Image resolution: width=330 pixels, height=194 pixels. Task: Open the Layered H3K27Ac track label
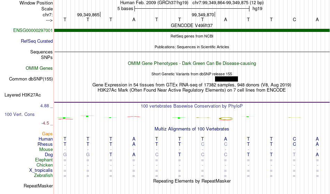23,95
